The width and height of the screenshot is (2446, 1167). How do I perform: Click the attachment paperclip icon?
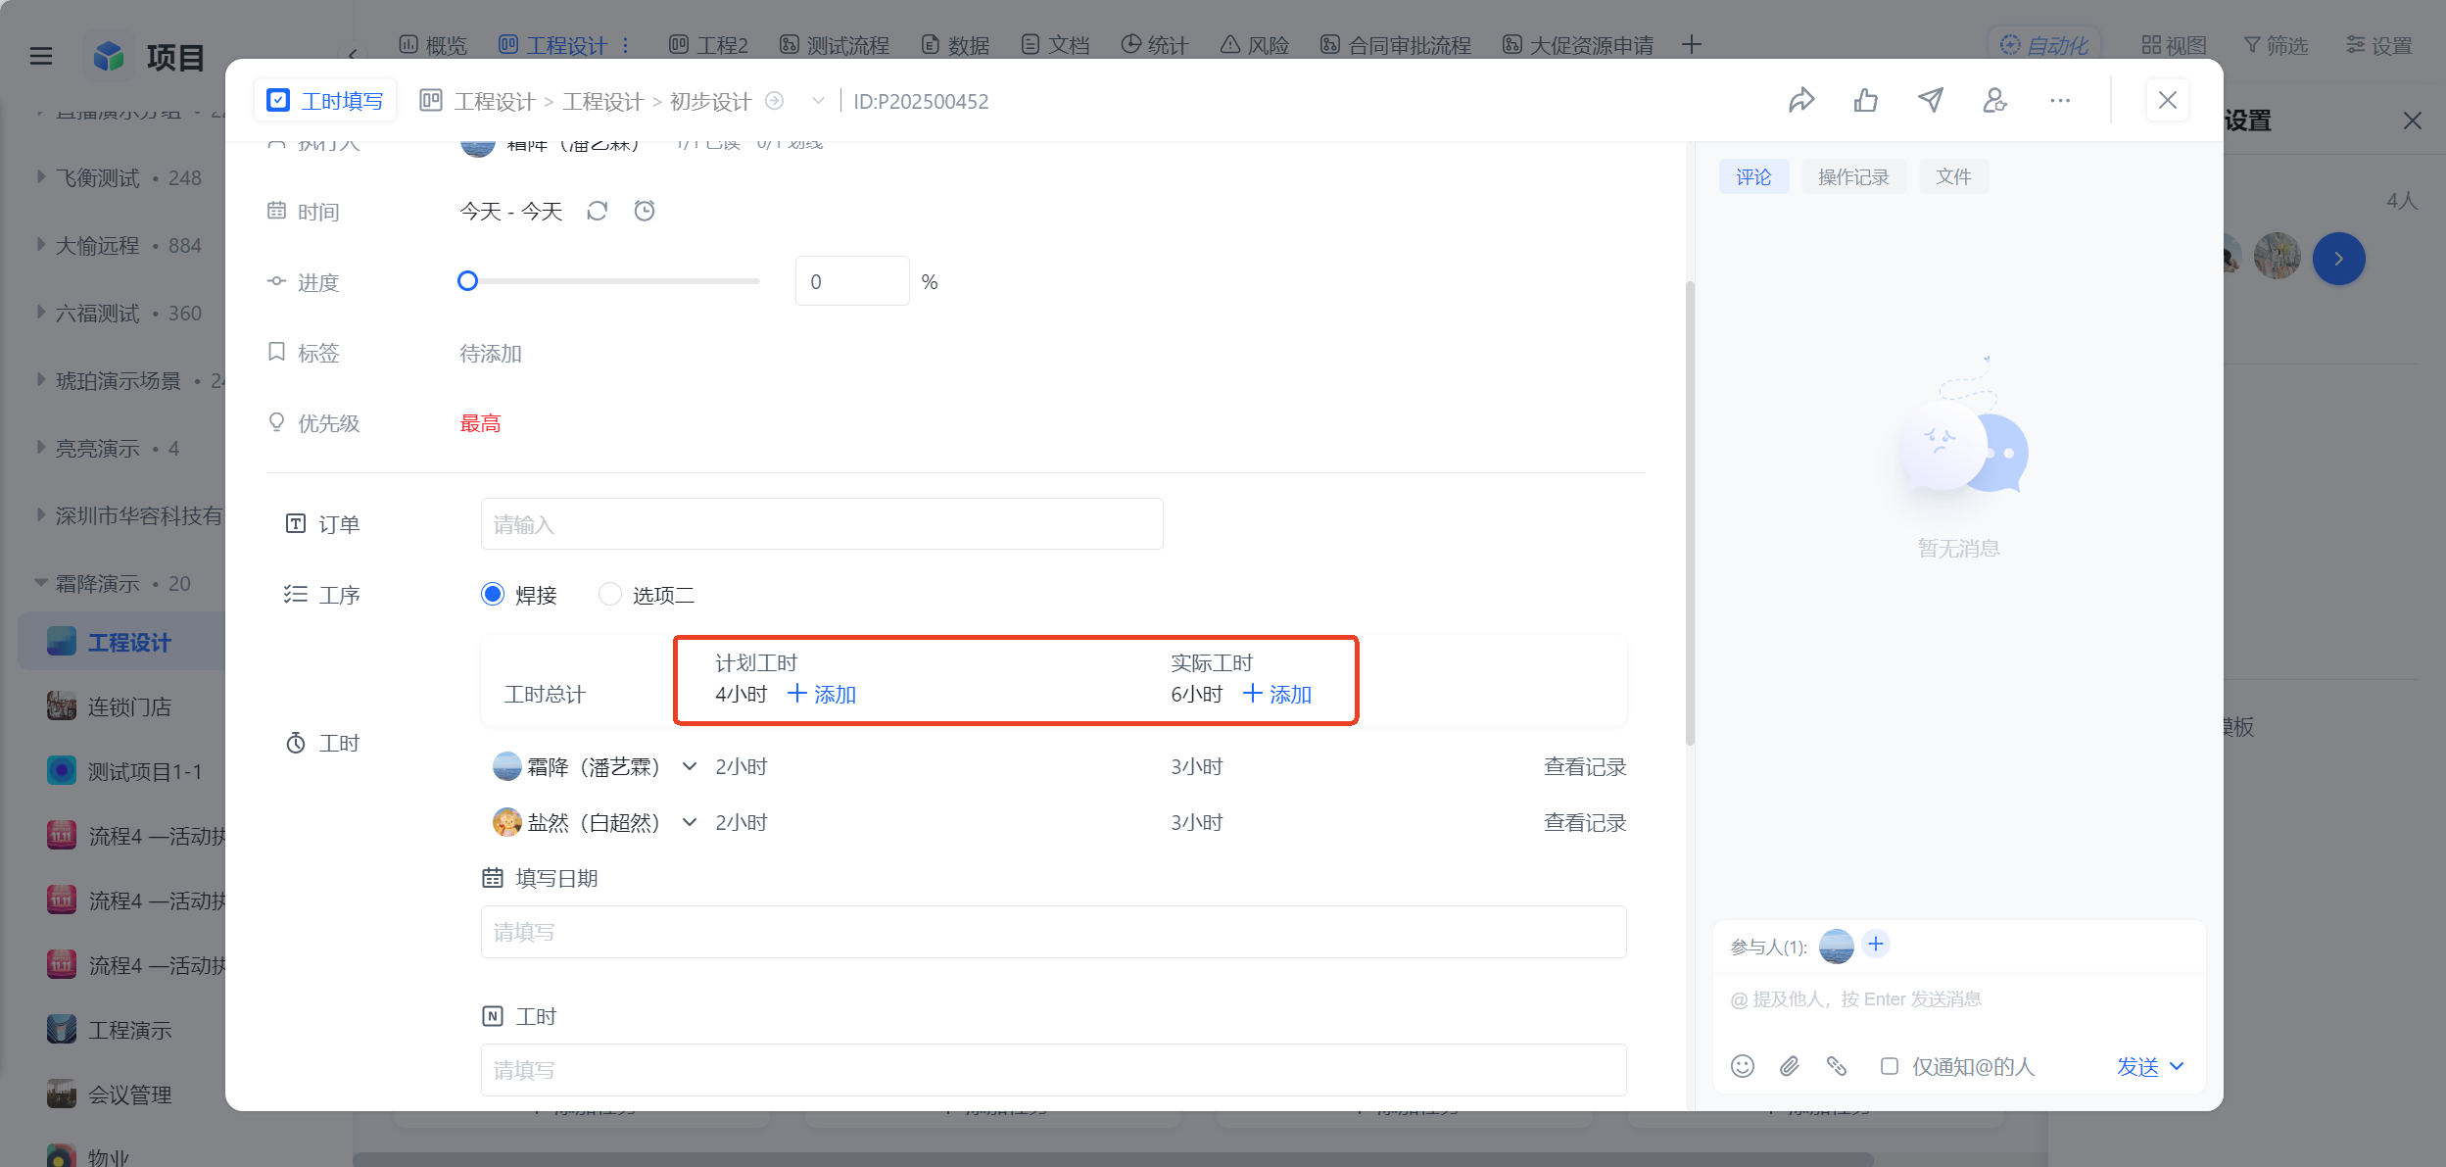click(1789, 1066)
